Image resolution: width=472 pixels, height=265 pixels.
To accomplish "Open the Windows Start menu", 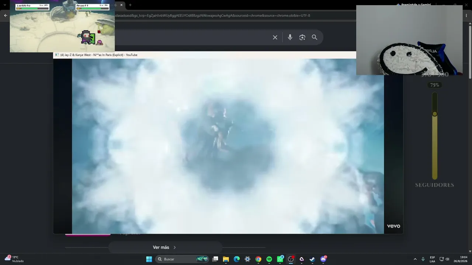I will click(149, 259).
